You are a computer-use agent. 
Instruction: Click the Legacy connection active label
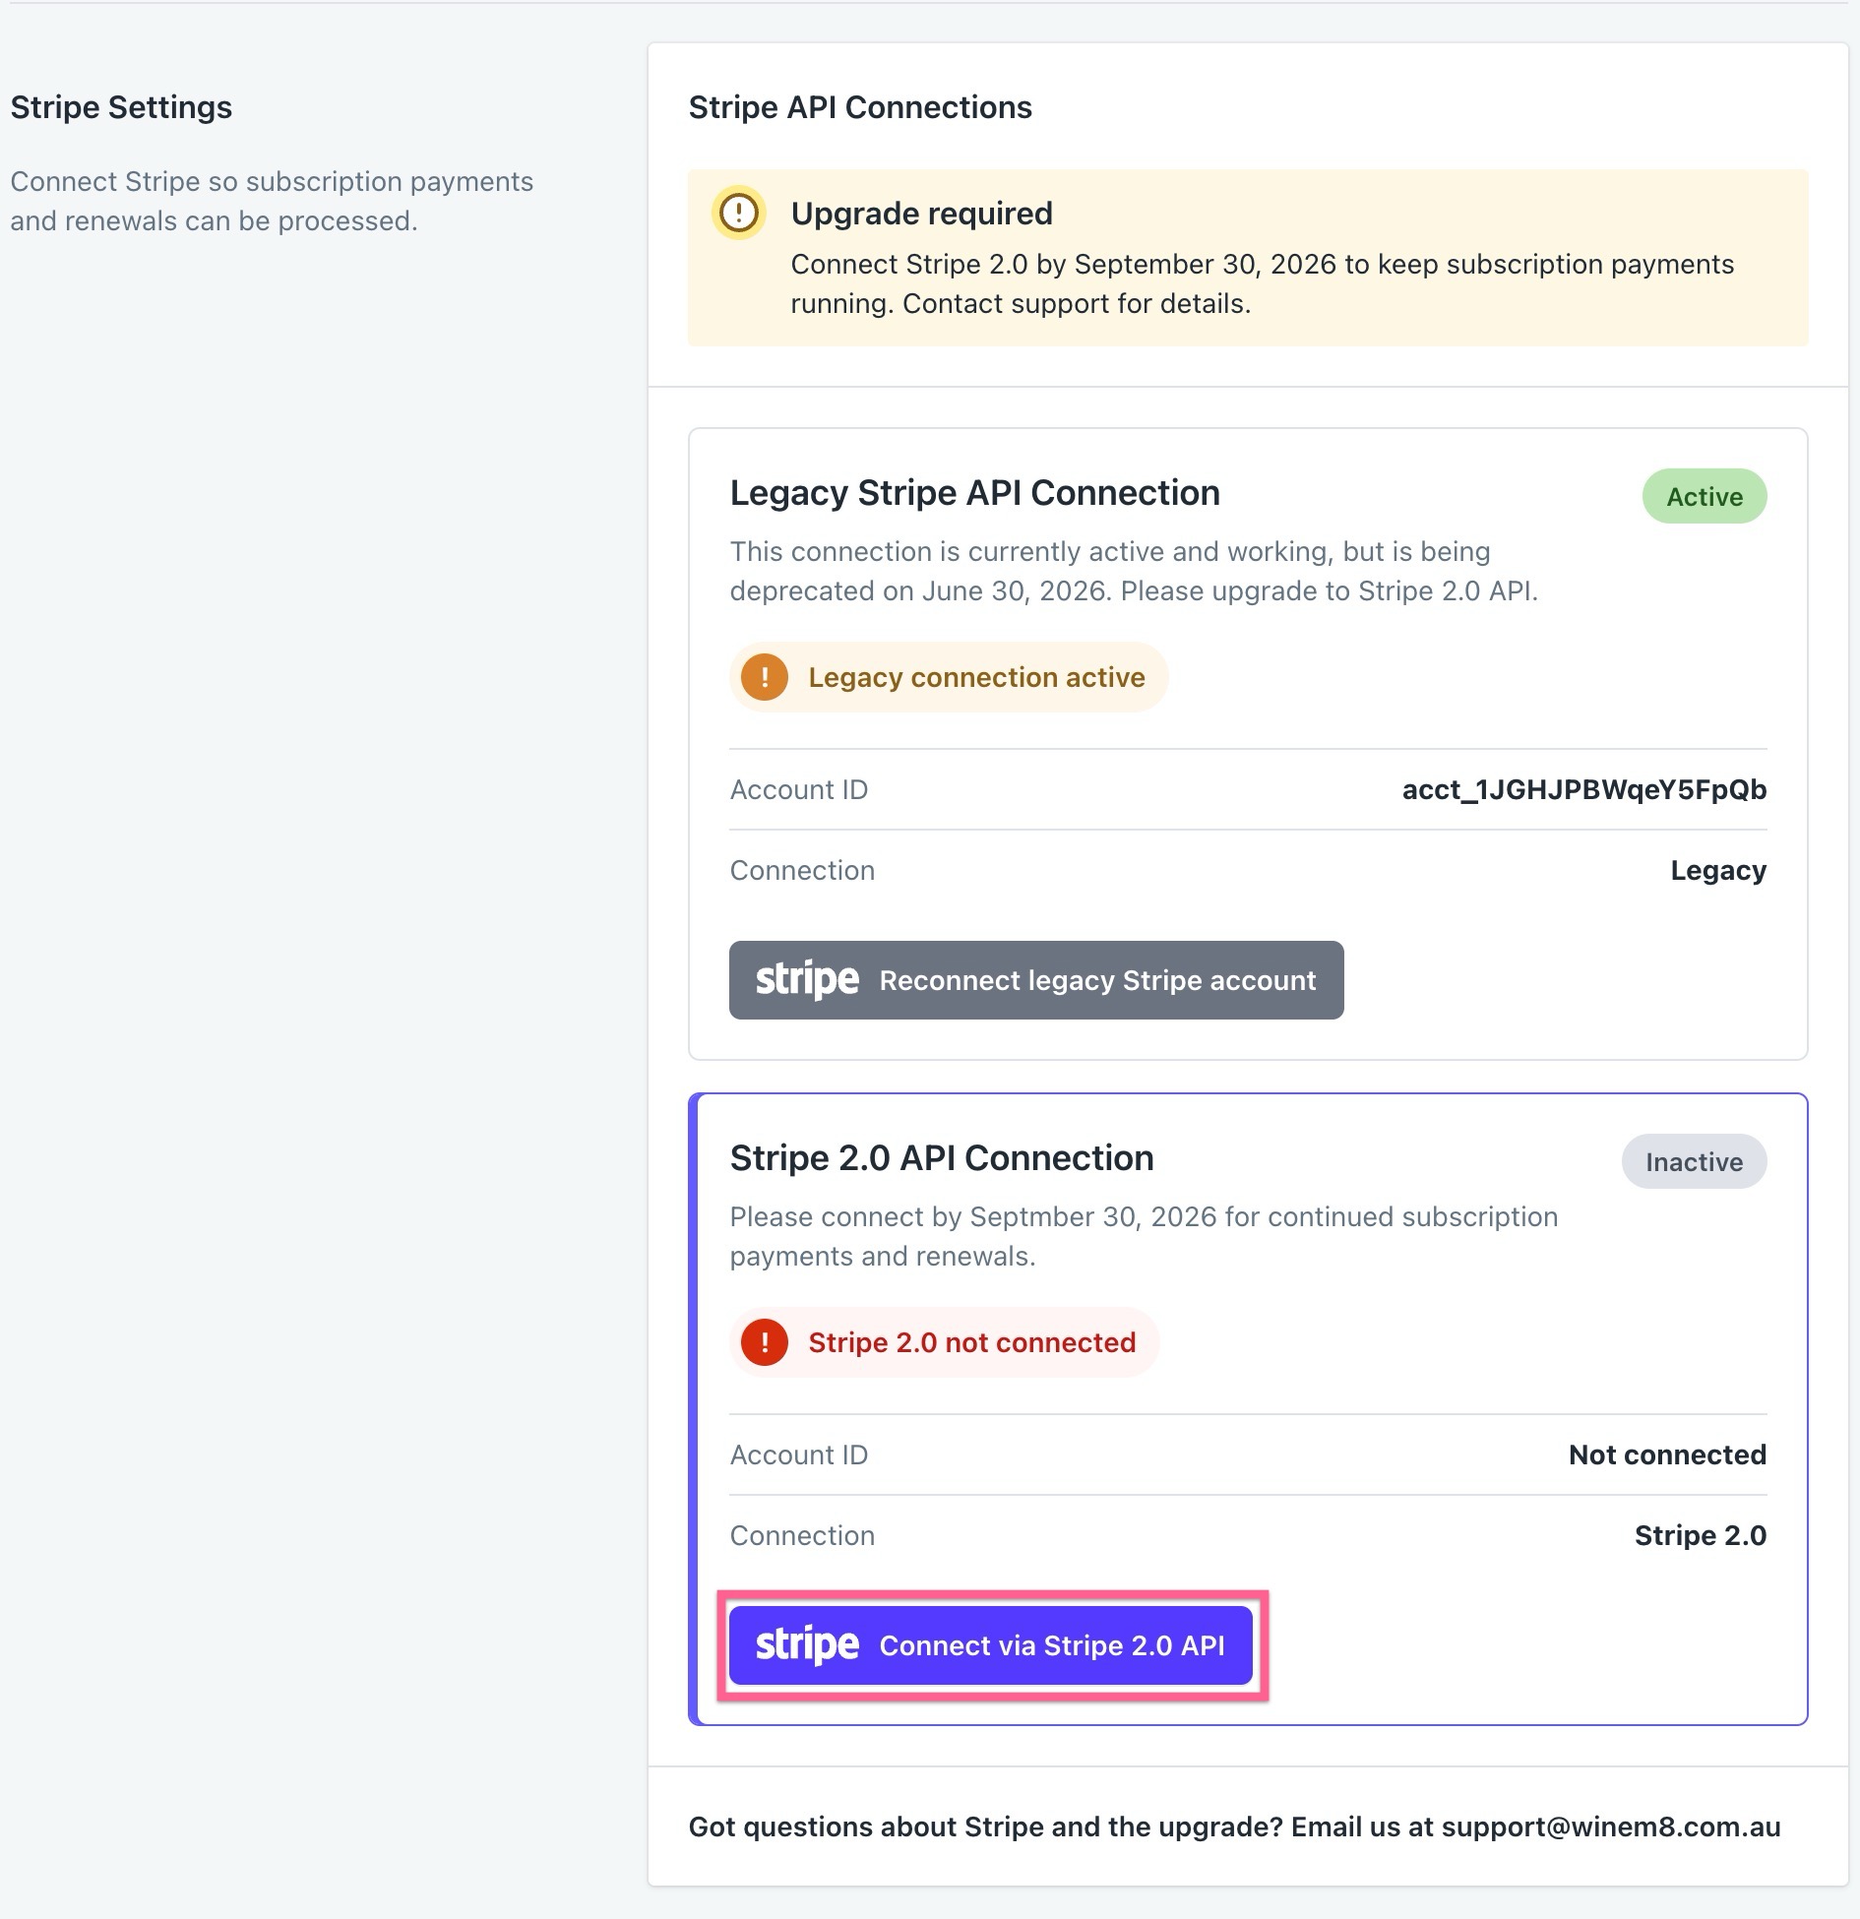click(977, 677)
